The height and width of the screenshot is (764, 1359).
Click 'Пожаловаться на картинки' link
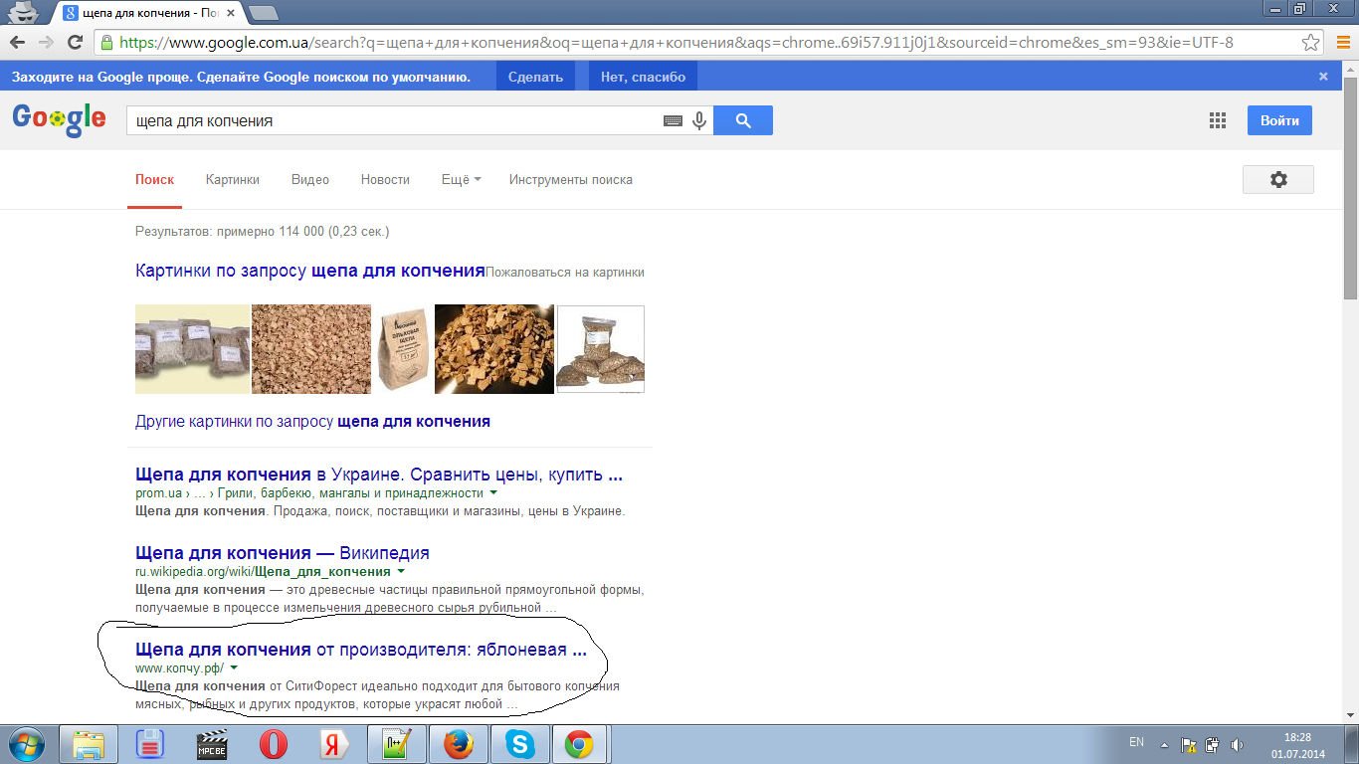point(565,272)
